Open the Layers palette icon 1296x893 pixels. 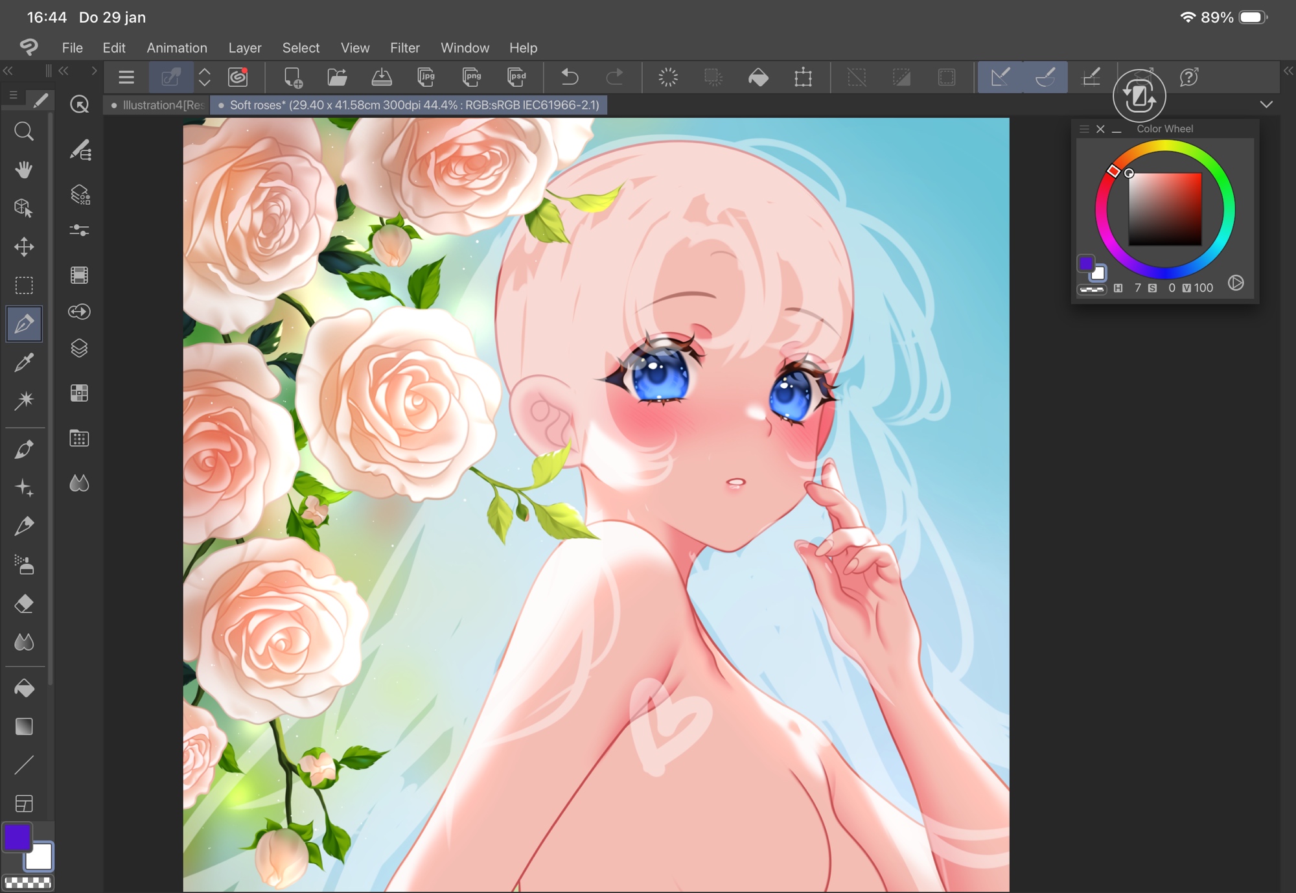point(79,348)
